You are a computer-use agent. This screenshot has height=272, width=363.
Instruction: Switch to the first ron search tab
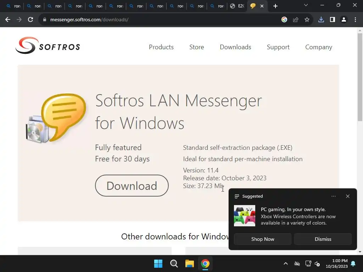(x=14, y=6)
